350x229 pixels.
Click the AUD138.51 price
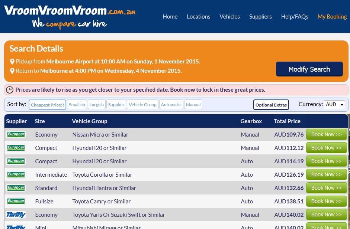[x=289, y=202]
